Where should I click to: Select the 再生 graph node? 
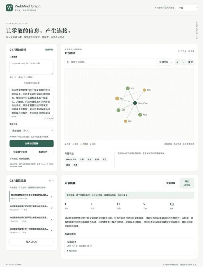pos(126,121)
